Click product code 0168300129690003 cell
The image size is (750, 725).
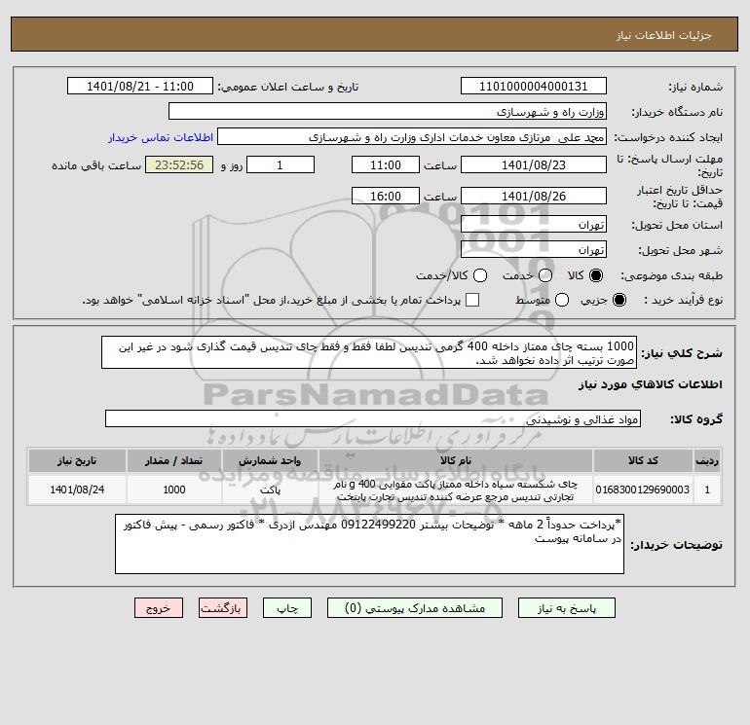643,489
